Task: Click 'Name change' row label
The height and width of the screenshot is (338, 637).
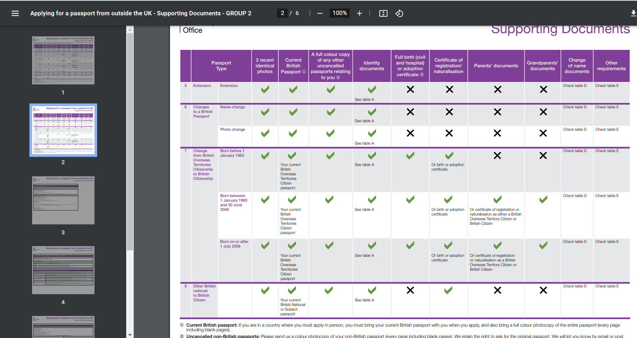Action: pyautogui.click(x=232, y=107)
